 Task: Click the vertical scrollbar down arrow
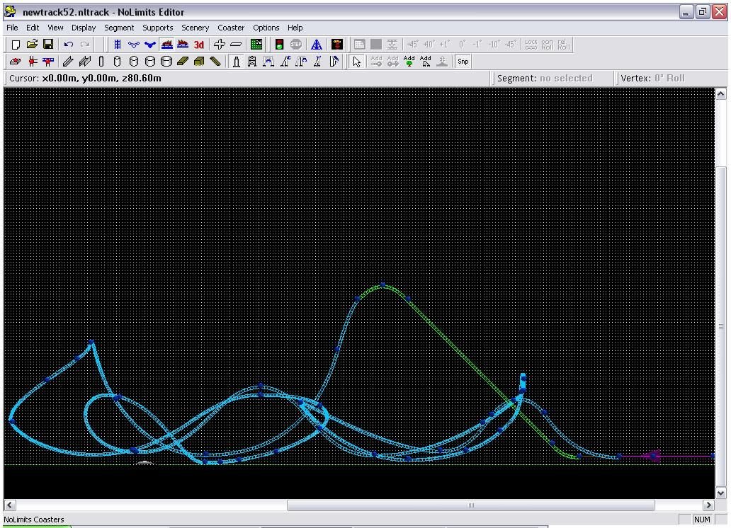(721, 493)
